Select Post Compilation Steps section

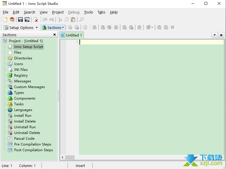pos(33,150)
